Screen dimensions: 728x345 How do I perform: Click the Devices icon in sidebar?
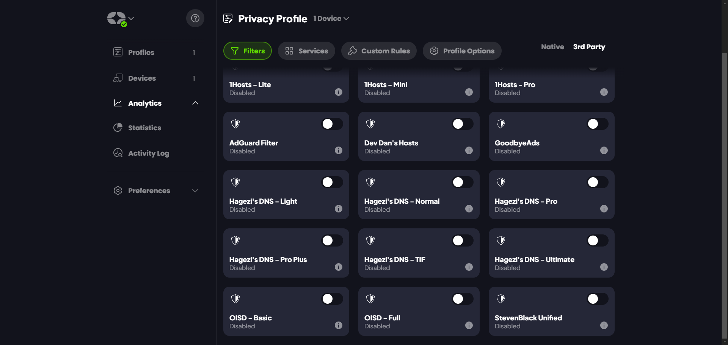click(x=118, y=78)
